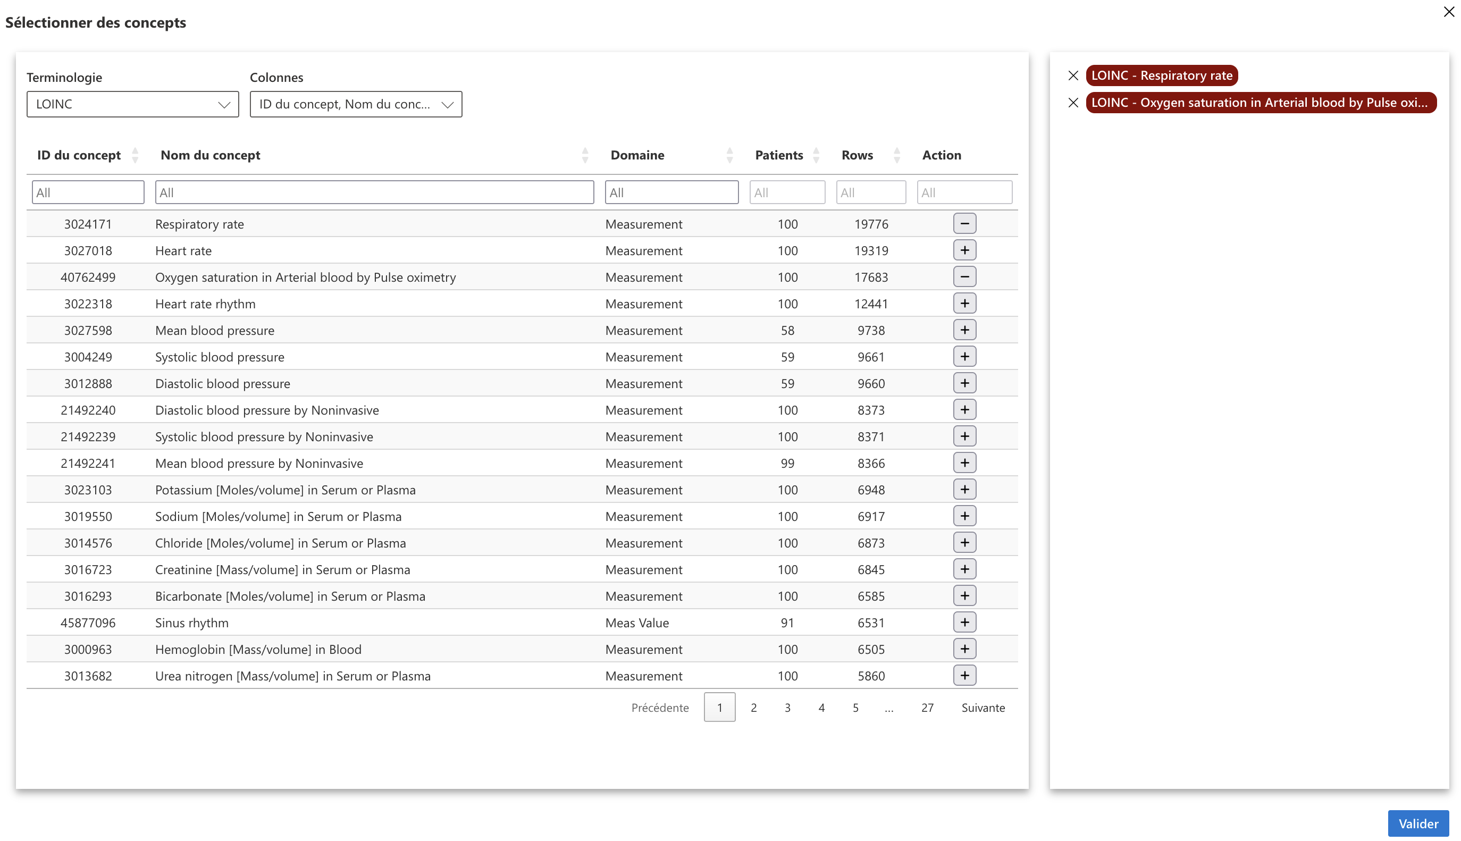Remove the LOINC - Oxygen saturation tag
Screen dimensions: 1461x841
pyautogui.click(x=1073, y=103)
